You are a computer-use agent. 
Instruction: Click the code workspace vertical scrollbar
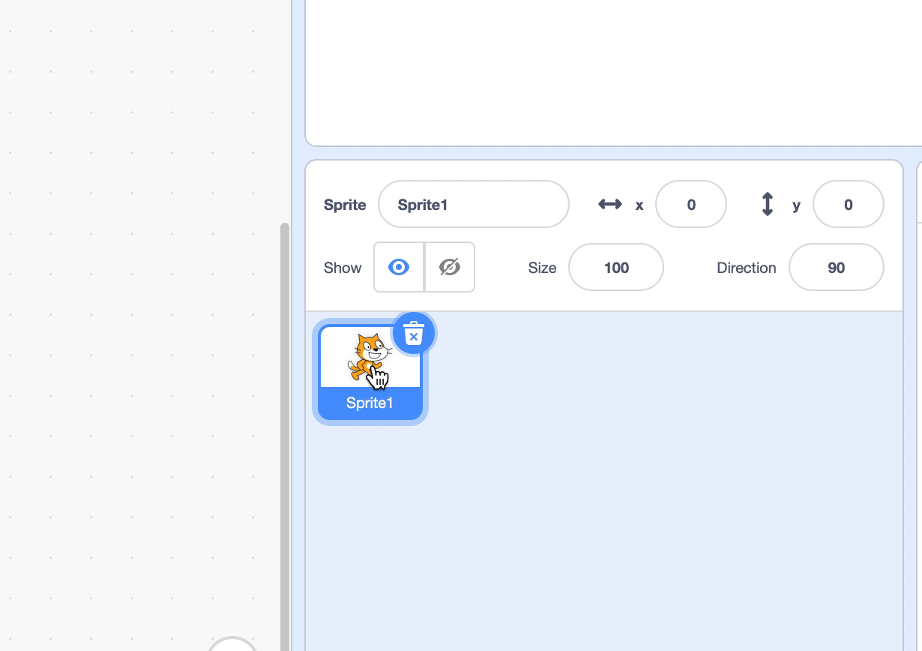[x=285, y=436]
